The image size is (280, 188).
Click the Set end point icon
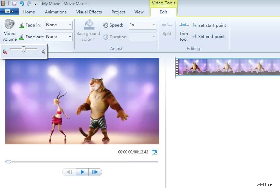point(195,37)
